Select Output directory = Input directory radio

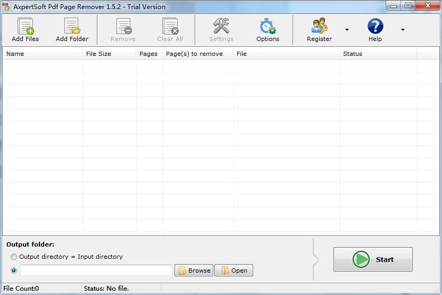13,257
